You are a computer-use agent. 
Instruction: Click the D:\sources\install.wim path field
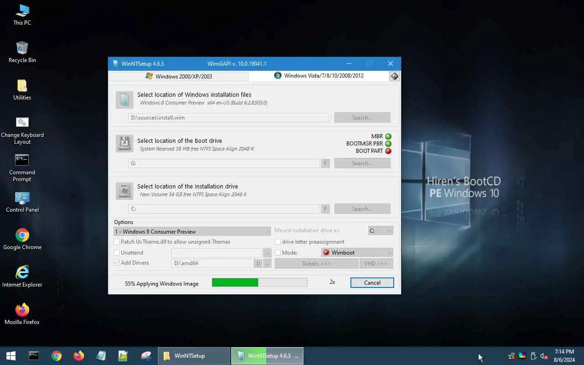pyautogui.click(x=229, y=117)
